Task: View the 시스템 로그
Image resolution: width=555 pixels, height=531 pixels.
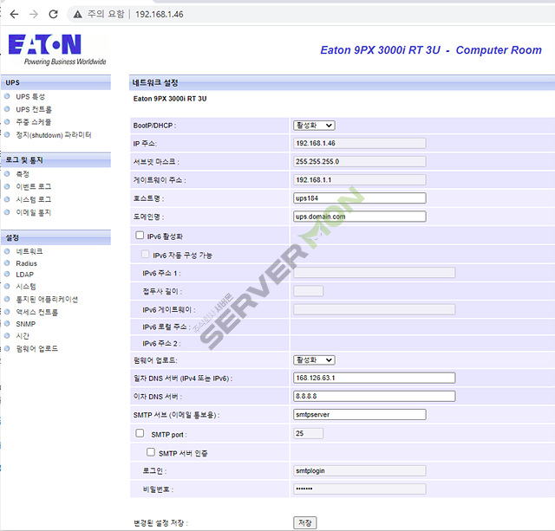Action: point(34,199)
